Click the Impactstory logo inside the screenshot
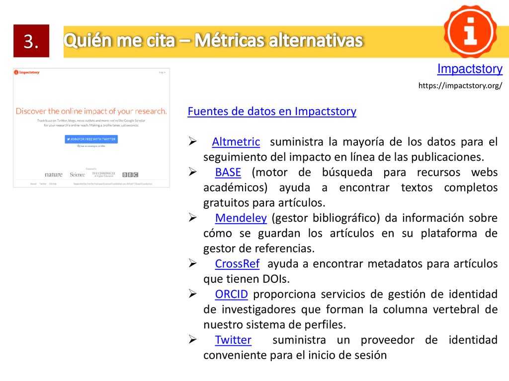 pos(27,72)
